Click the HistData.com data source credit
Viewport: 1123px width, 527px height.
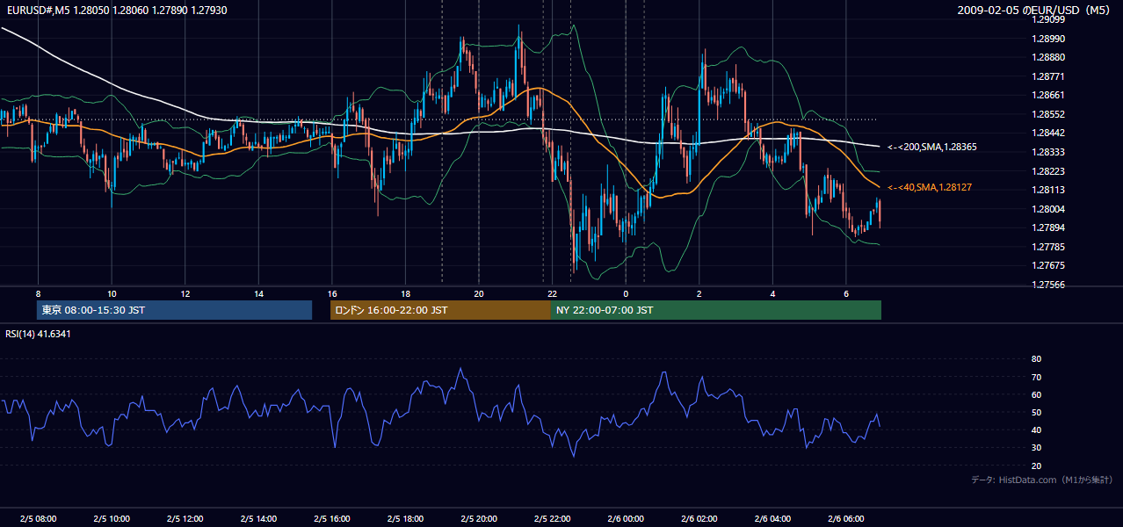coord(1042,480)
